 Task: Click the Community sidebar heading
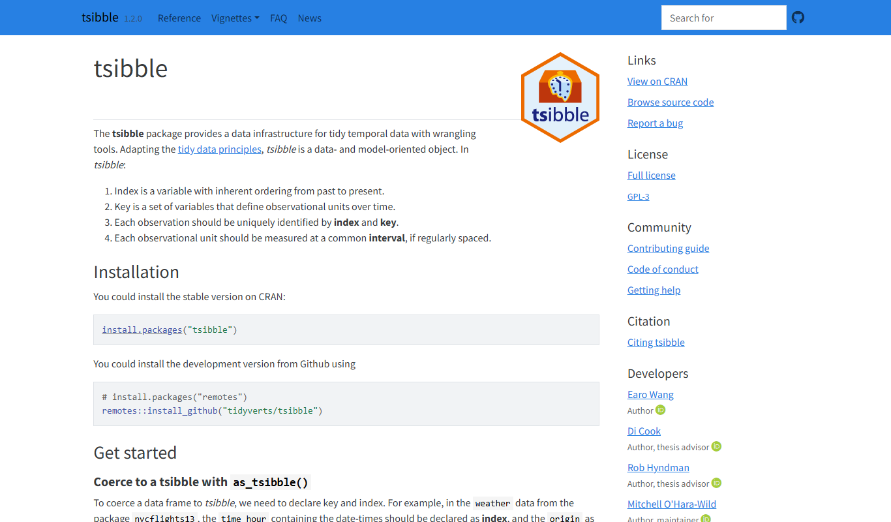click(x=659, y=228)
